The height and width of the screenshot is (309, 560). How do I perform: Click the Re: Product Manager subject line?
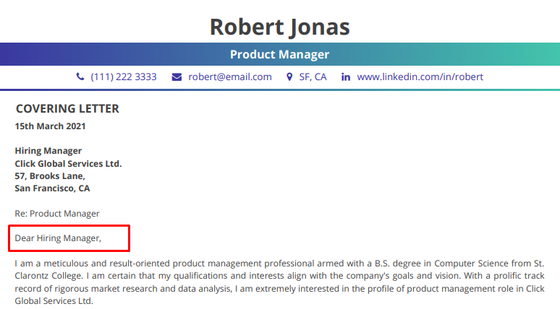57,214
